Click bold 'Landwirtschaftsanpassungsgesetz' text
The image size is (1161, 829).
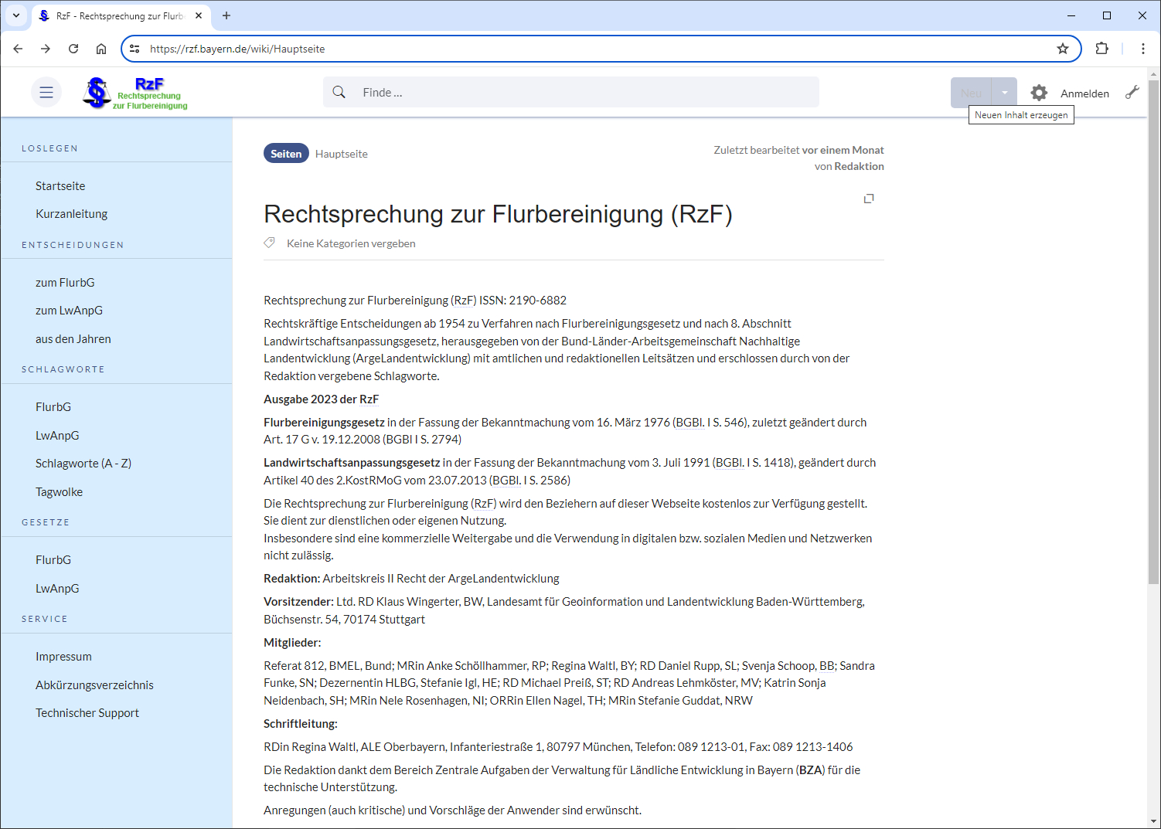coord(352,463)
